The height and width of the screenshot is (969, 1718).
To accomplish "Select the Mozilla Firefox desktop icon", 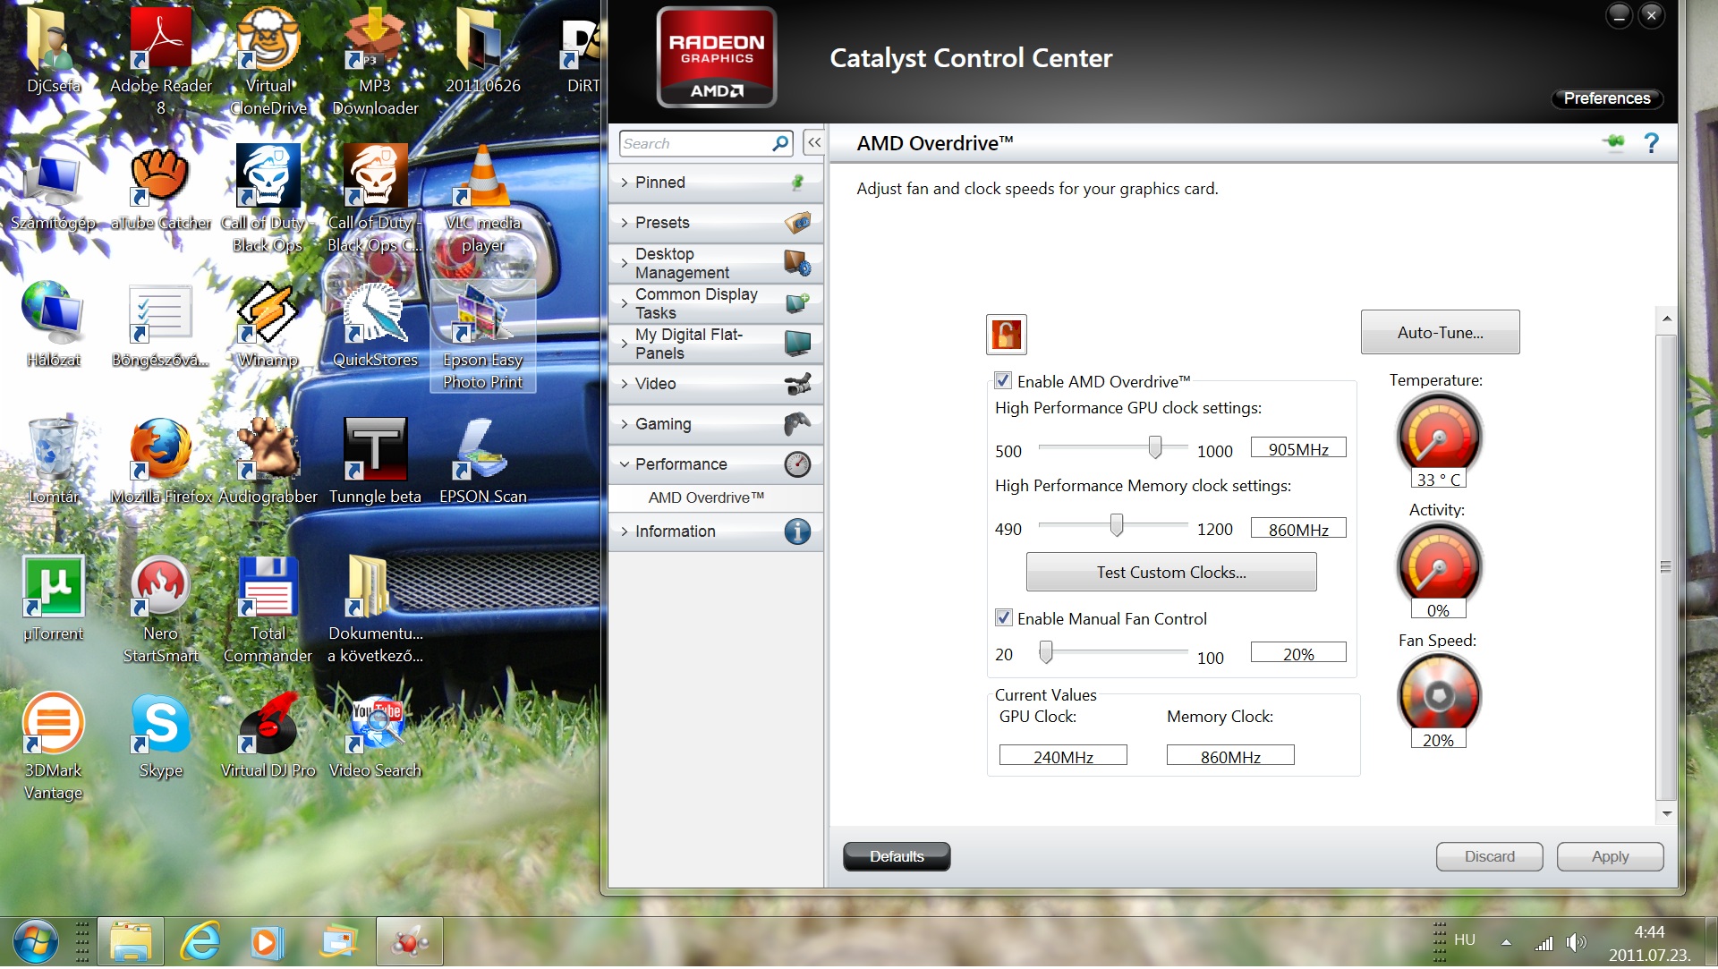I will coord(161,462).
